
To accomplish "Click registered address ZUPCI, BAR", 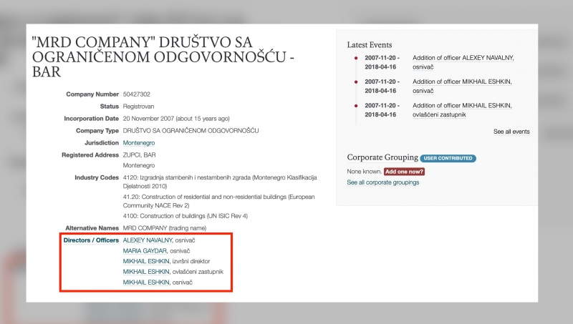I will coord(139,154).
